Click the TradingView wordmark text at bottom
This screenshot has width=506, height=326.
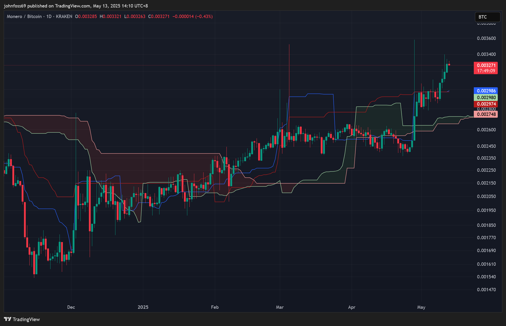[26, 320]
